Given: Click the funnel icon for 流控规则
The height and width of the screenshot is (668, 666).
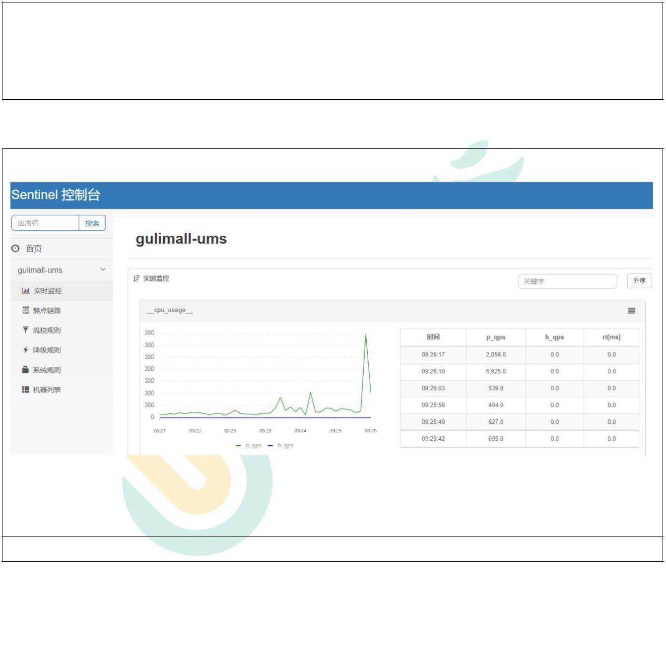Looking at the screenshot, I should click(25, 330).
